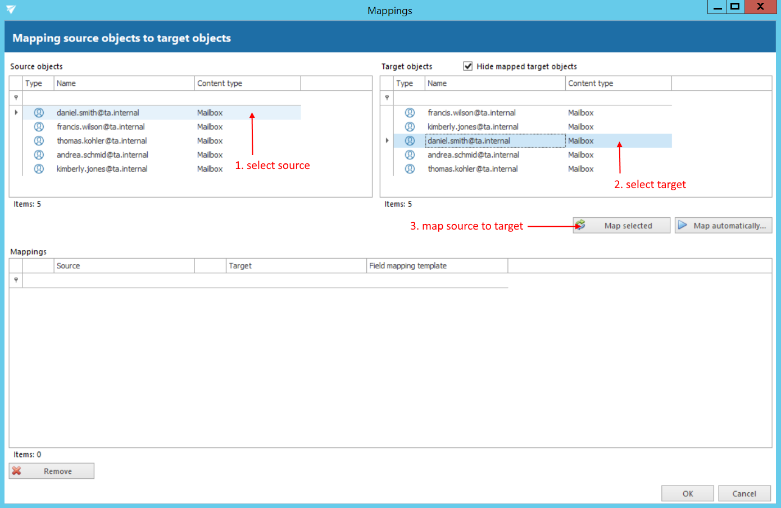Click the filter icon in Source objects grid
Screen dimensions: 781x508
coord(16,98)
